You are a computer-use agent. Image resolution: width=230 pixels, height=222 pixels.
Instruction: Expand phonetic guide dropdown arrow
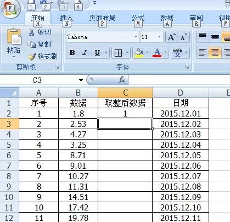(187, 53)
